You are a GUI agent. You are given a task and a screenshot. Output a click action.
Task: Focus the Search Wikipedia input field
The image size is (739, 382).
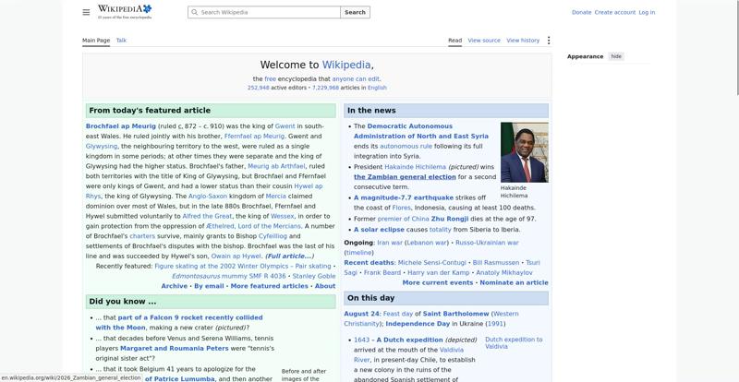[264, 12]
